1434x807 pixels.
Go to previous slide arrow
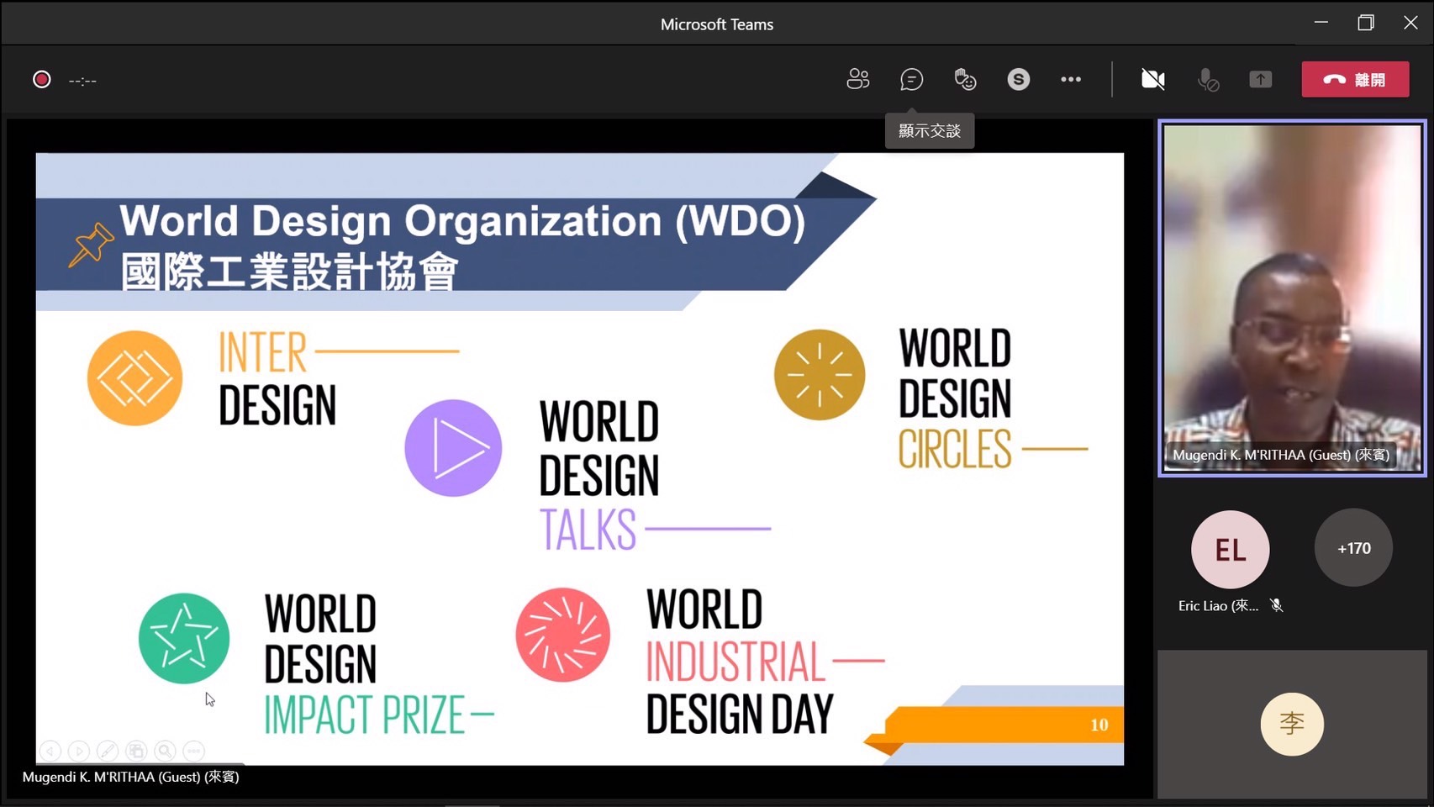[x=50, y=751]
